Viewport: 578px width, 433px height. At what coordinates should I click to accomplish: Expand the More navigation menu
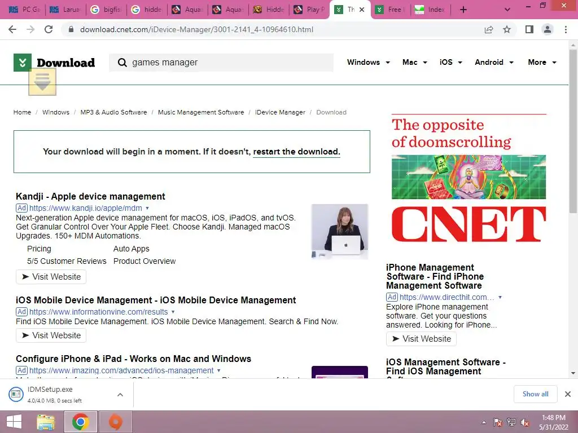542,62
